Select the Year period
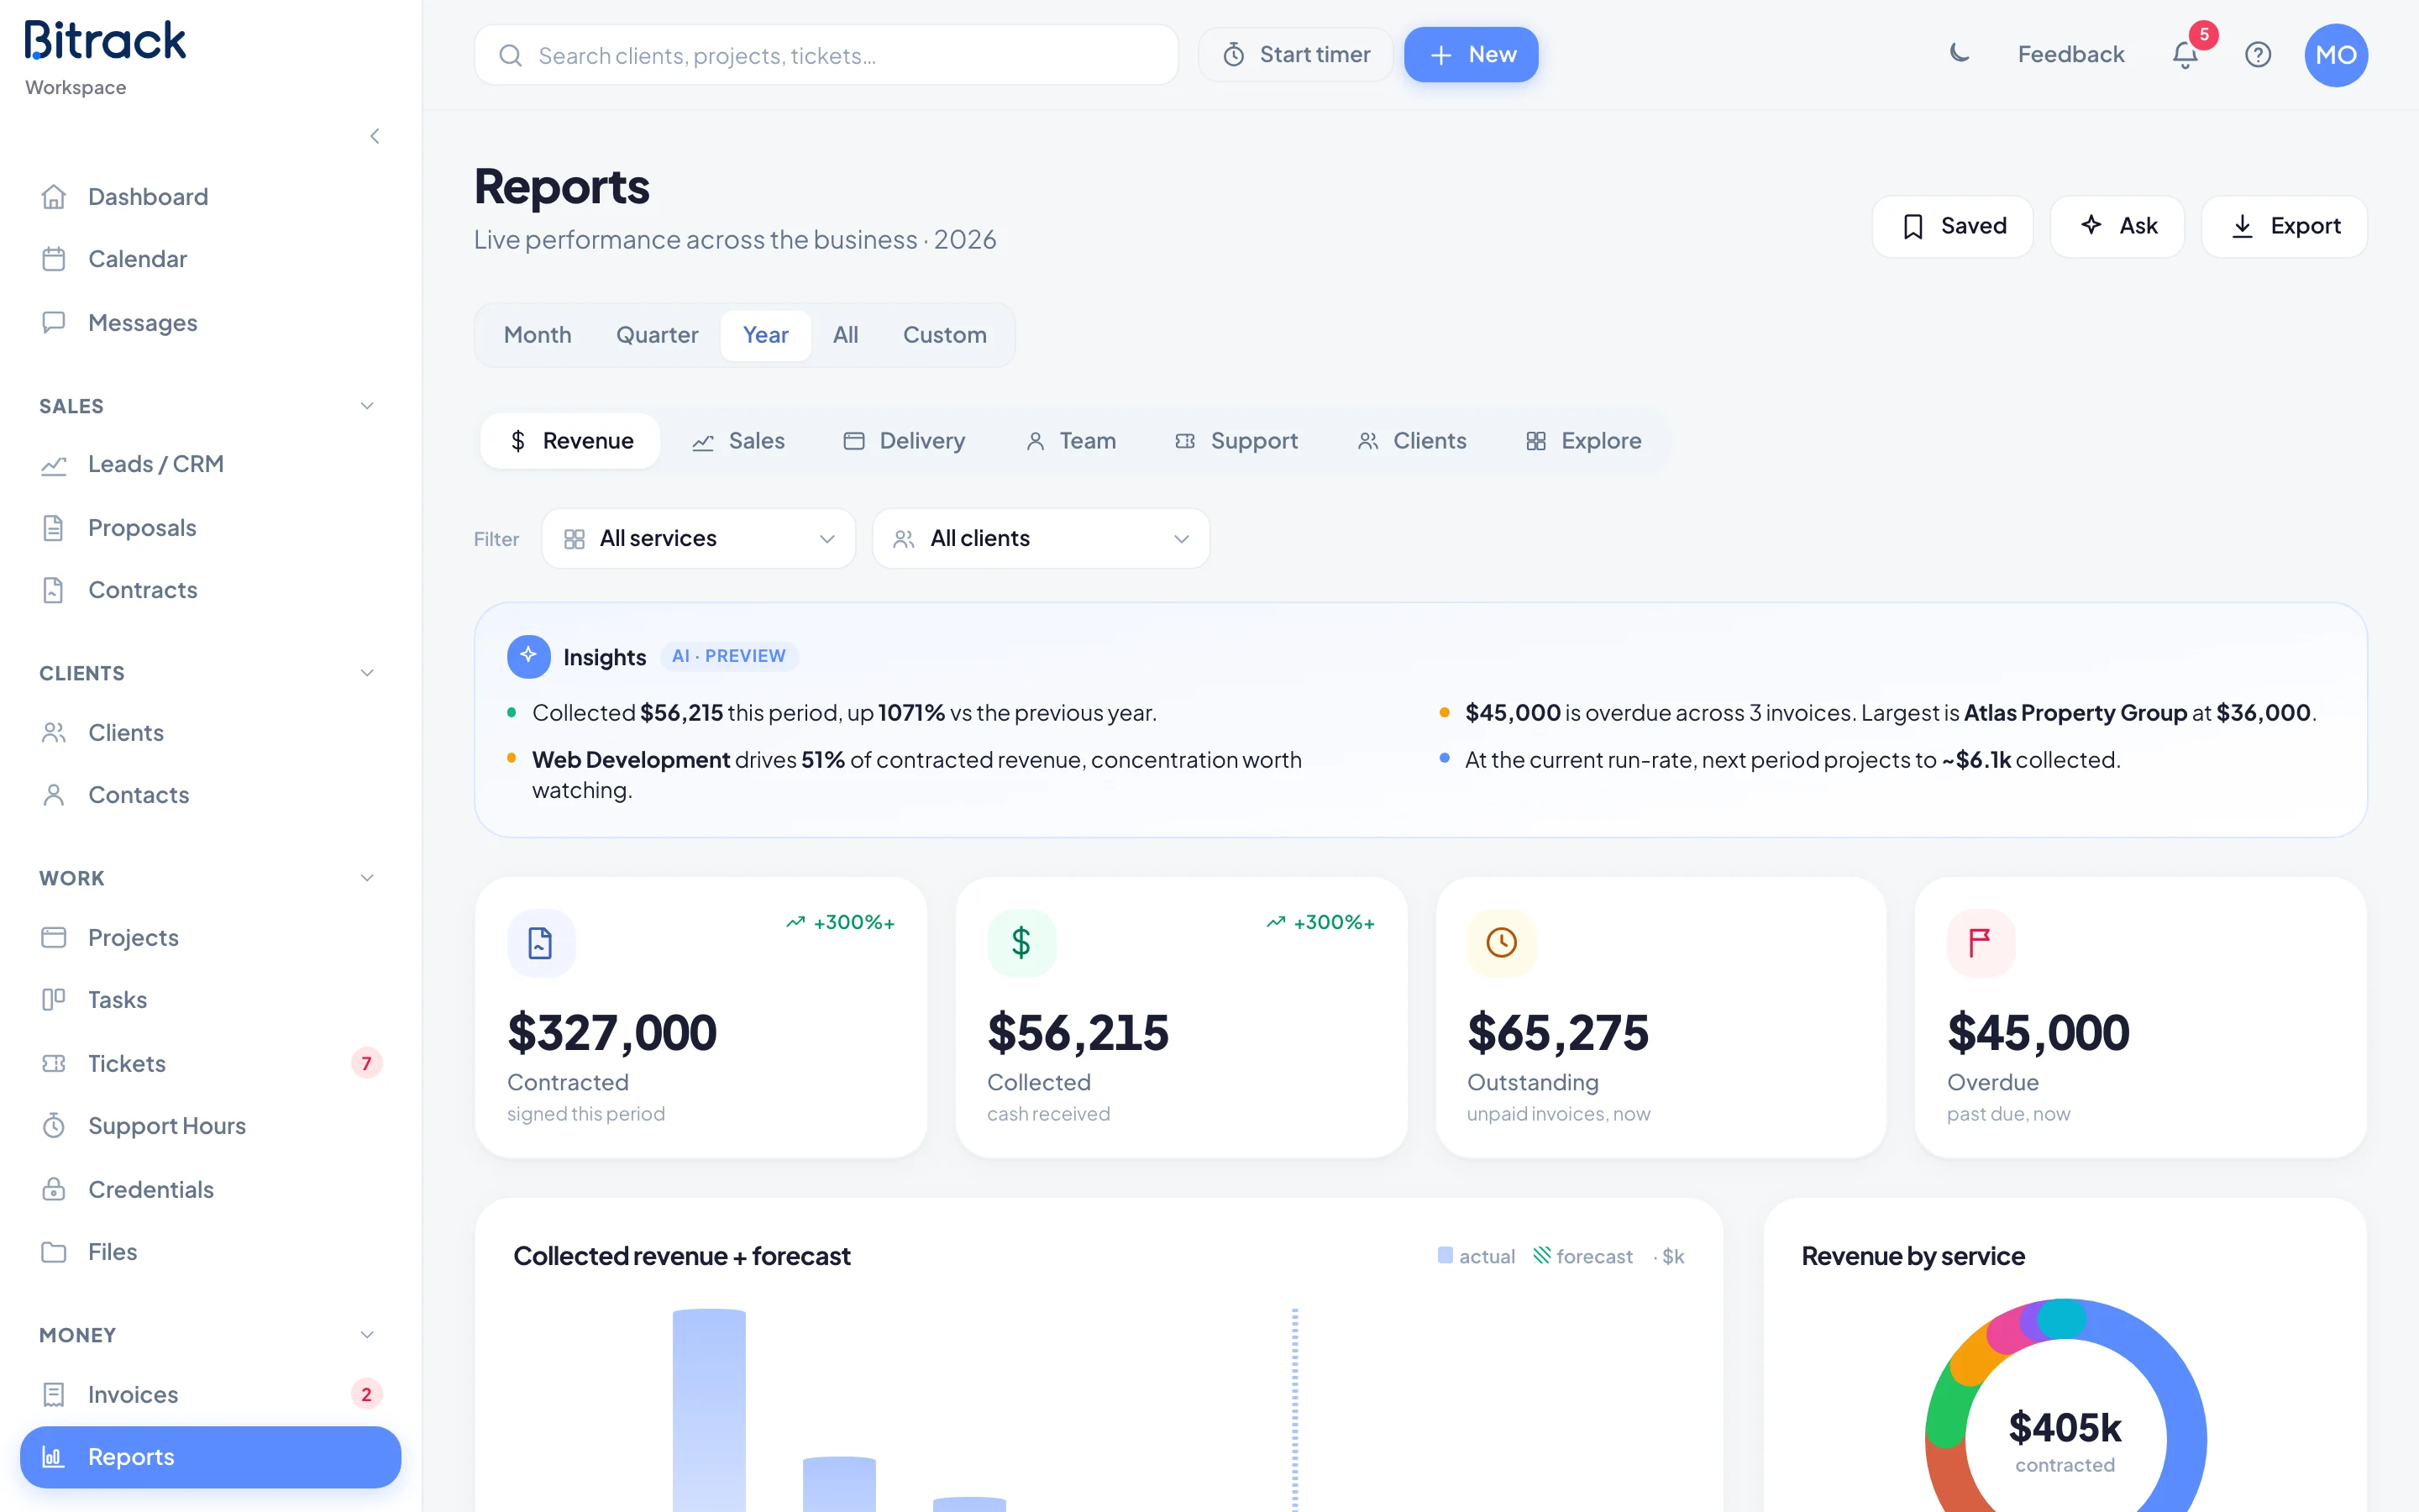This screenshot has width=2419, height=1512. [x=766, y=335]
